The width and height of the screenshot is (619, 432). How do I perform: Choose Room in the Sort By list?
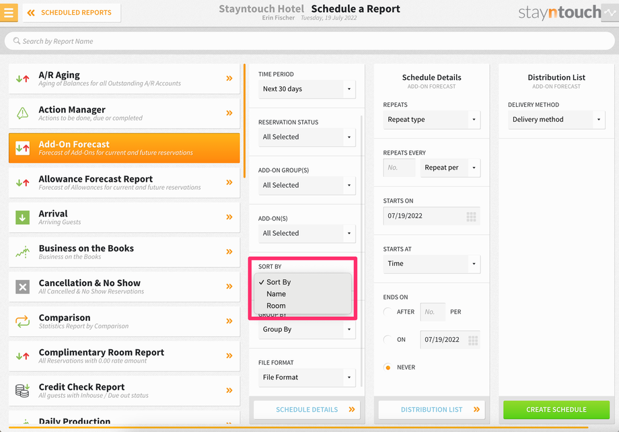click(x=303, y=306)
